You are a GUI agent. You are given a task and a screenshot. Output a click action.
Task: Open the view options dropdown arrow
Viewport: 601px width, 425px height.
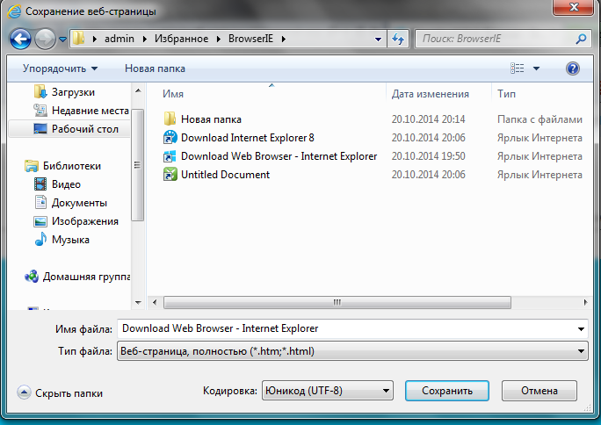click(x=536, y=68)
